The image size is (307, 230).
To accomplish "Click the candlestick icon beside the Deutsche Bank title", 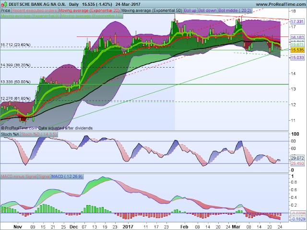I will (4, 4).
